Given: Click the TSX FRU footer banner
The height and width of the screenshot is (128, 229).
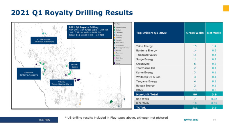Looking at the screenshot, I should [x=29, y=120].
